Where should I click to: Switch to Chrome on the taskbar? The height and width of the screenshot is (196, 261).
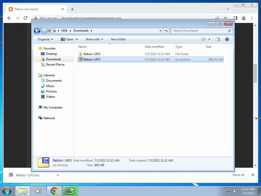pyautogui.click(x=54, y=191)
